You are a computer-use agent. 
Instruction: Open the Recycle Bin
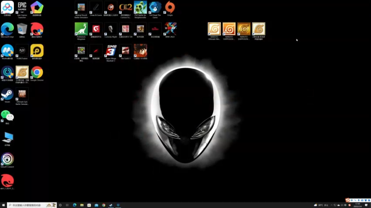point(22,31)
